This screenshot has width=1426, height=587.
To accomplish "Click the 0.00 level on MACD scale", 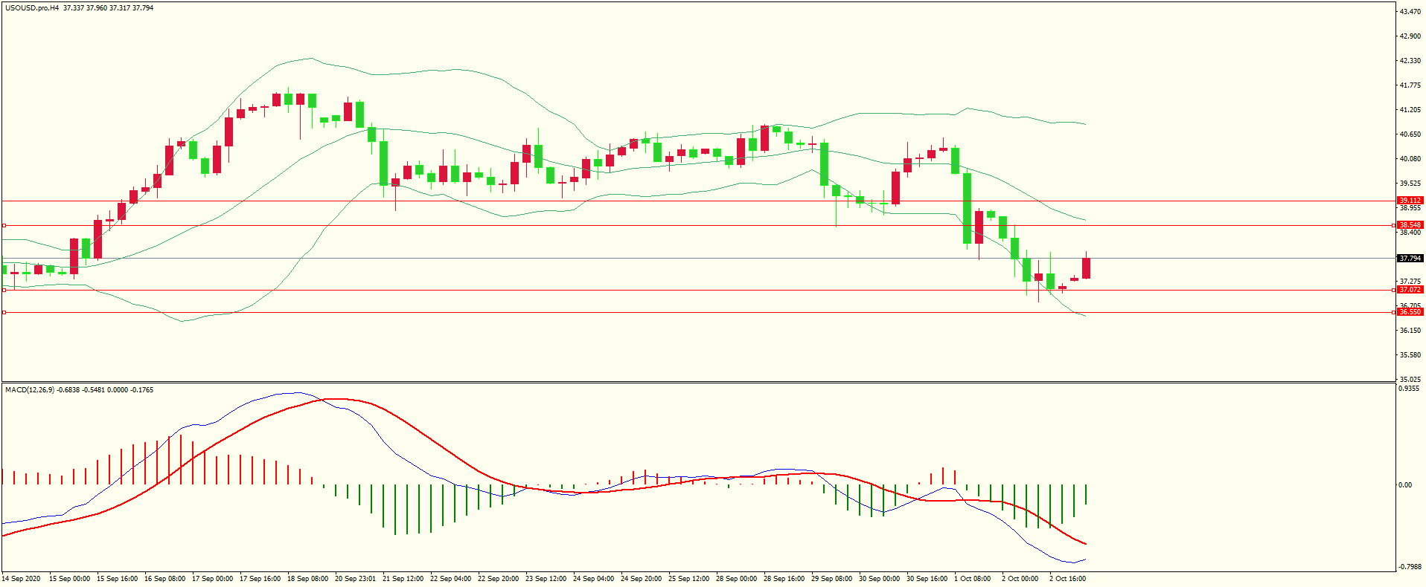I will point(1404,485).
